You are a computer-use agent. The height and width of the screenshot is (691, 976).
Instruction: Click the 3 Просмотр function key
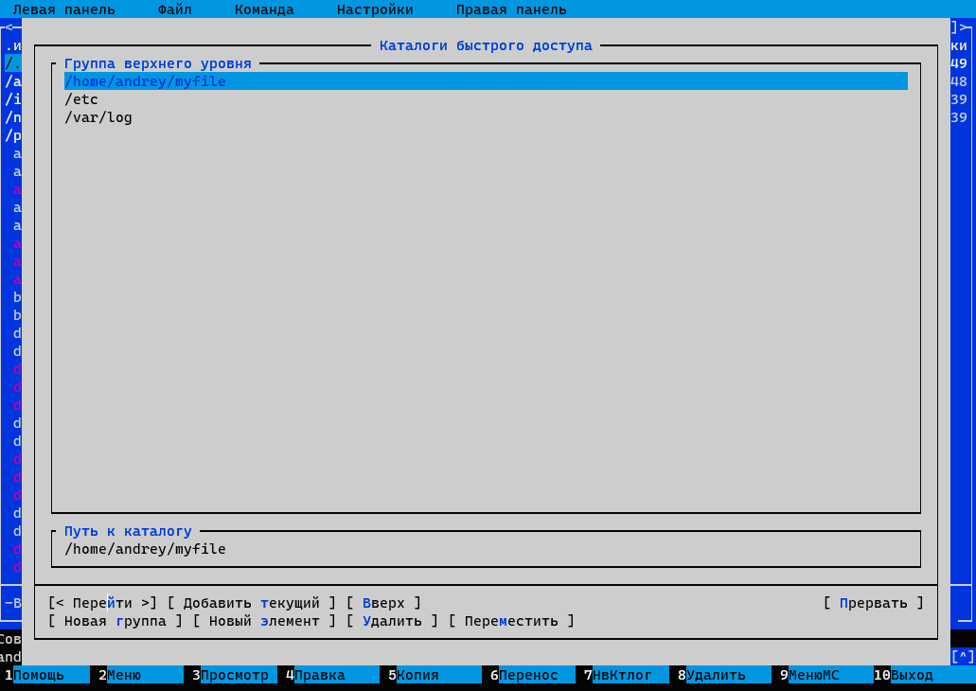tap(234, 675)
